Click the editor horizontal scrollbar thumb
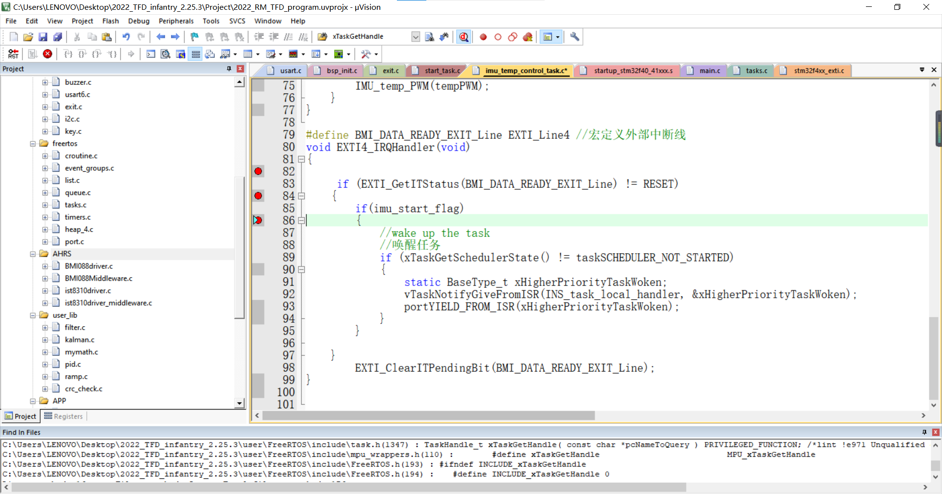This screenshot has width=942, height=494. coord(428,416)
